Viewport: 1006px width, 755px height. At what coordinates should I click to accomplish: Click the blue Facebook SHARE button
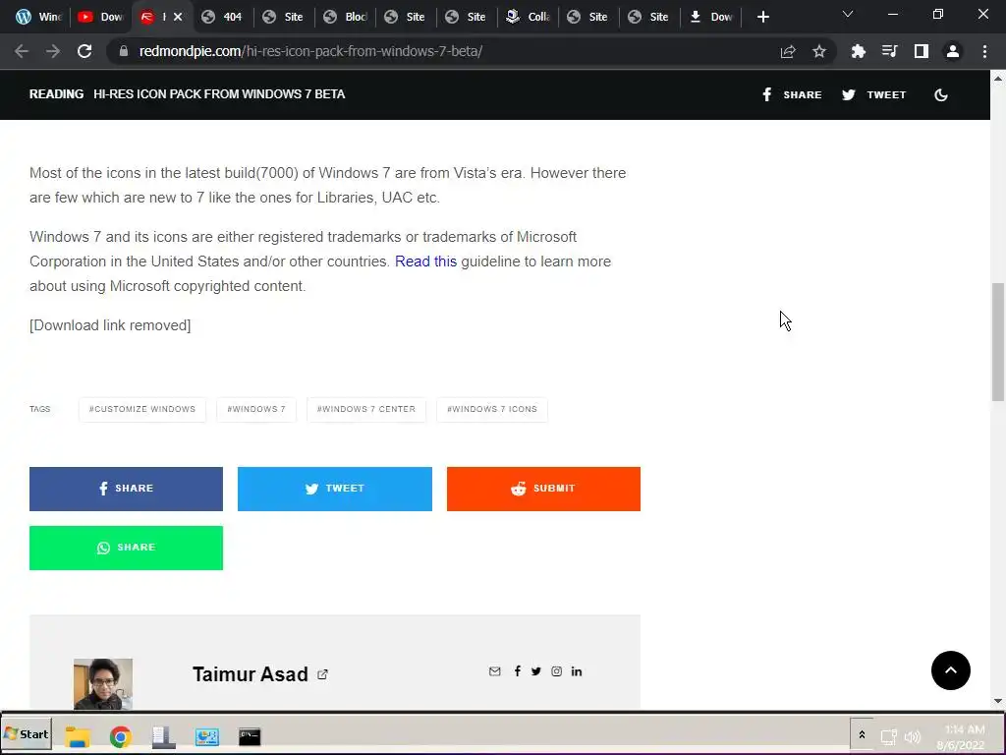tap(127, 489)
